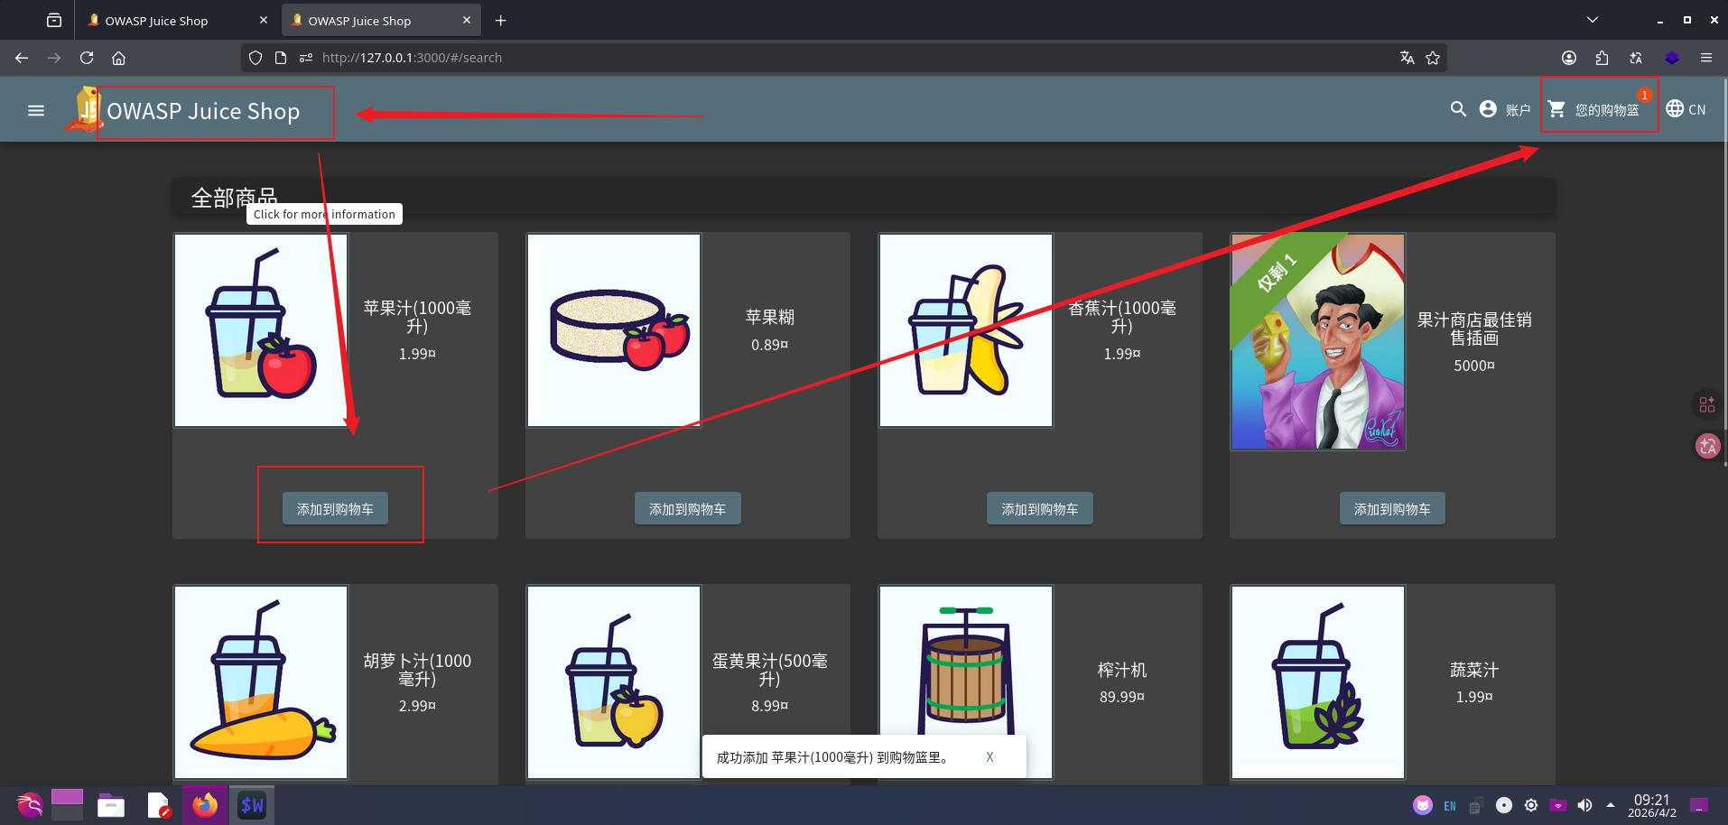1728x825 pixels.
Task: Go to the Firefox home page
Action: pos(118,58)
